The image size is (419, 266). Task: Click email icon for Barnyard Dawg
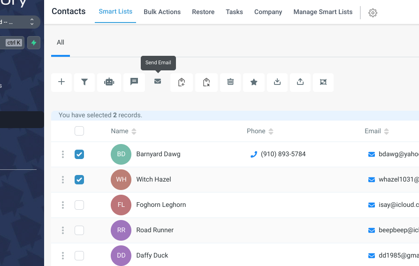tap(372, 154)
